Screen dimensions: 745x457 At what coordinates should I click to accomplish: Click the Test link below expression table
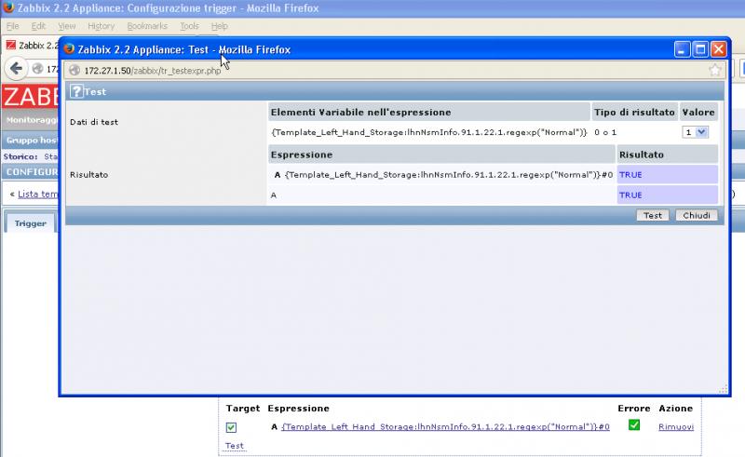pos(235,446)
